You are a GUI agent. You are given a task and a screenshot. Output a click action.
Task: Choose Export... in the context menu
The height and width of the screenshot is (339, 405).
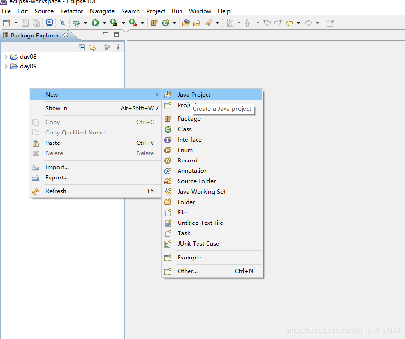tap(96, 178)
